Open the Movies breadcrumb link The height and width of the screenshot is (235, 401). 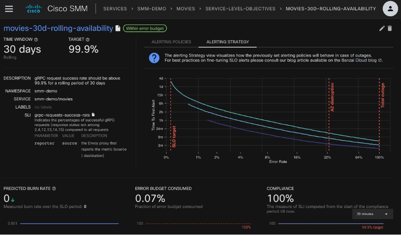185,9
